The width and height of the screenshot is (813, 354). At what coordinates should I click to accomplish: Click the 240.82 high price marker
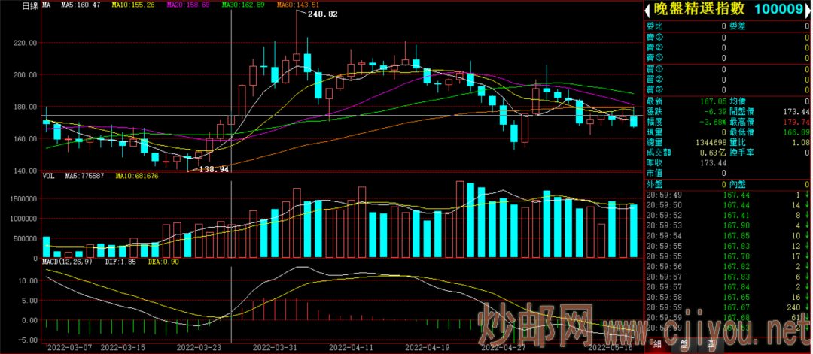[322, 14]
